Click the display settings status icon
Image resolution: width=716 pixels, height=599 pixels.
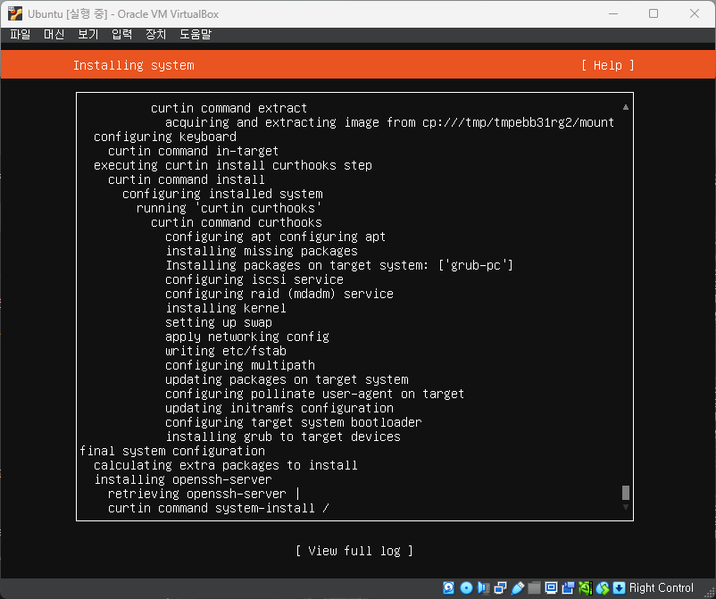click(x=551, y=587)
